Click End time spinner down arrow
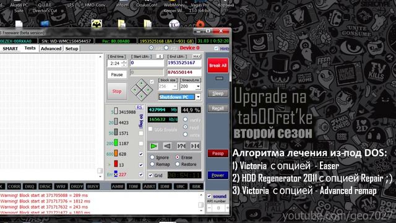 tap(124, 65)
